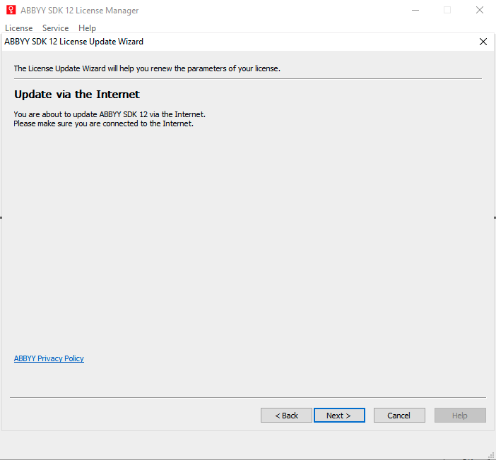The width and height of the screenshot is (496, 460).
Task: Click the License Update Wizard title bar
Action: pos(240,42)
